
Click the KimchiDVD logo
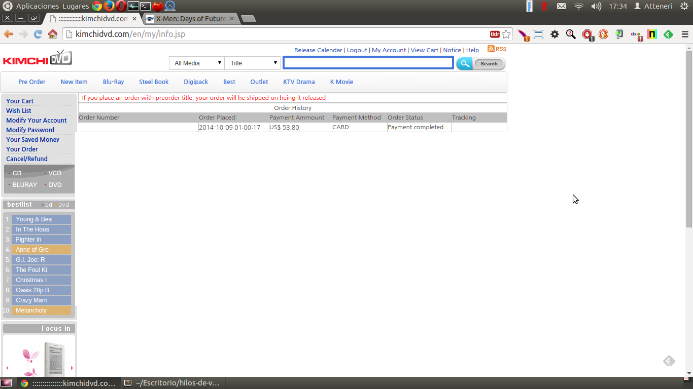pos(38,58)
